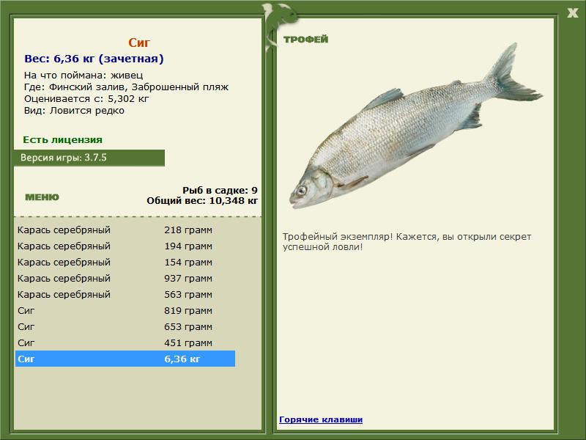This screenshot has height=440, width=586.
Task: Open the Горячие клавиши link
Action: coord(321,419)
